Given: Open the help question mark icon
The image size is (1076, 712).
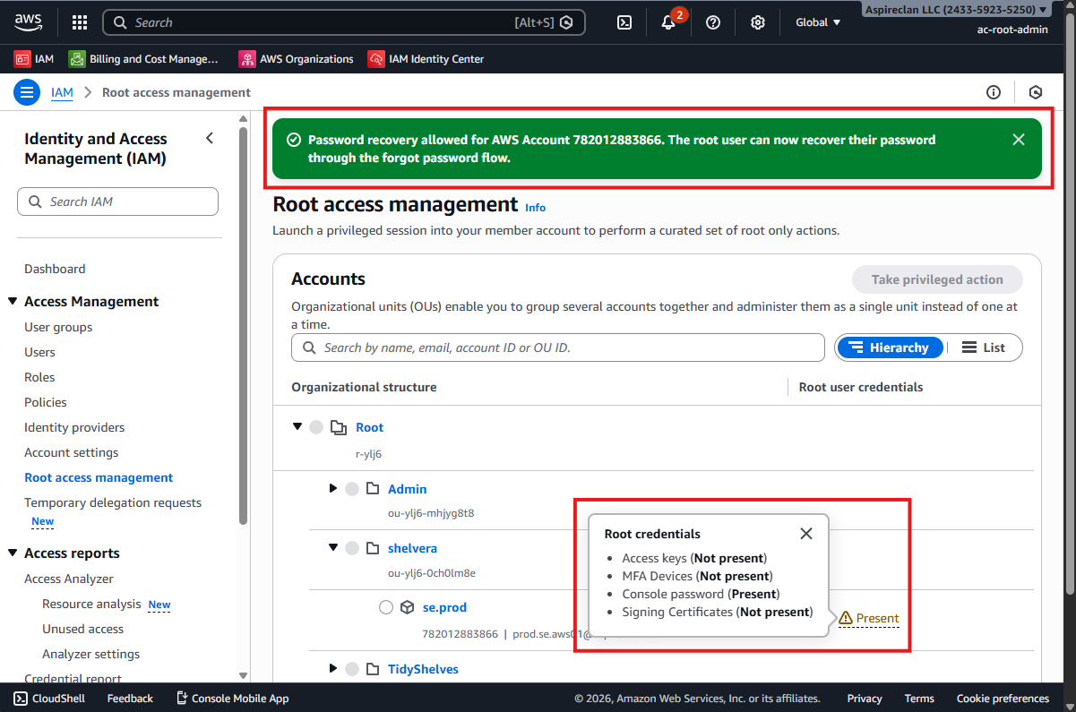Looking at the screenshot, I should tap(713, 22).
